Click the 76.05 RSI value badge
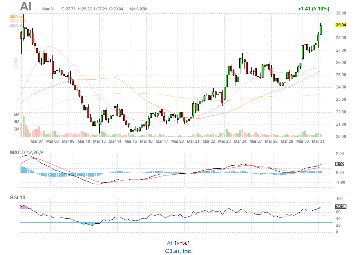 point(341,207)
